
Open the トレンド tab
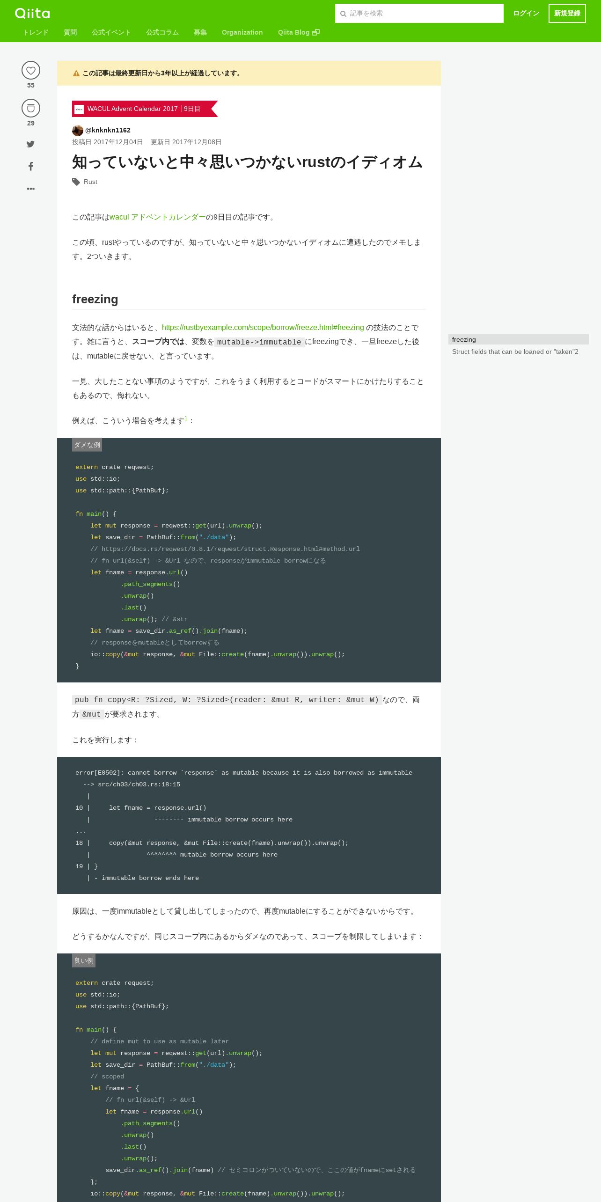(x=36, y=32)
